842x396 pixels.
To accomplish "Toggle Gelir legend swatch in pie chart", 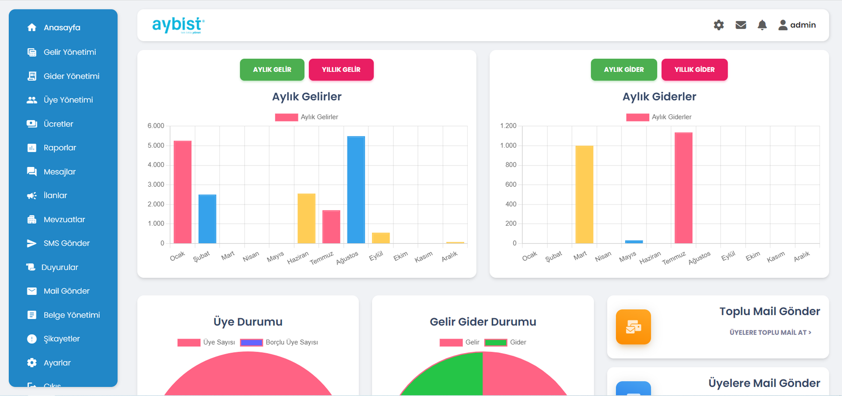I will pyautogui.click(x=451, y=342).
